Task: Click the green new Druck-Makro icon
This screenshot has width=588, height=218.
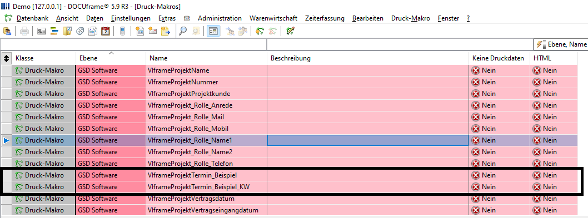Action: 260,31
